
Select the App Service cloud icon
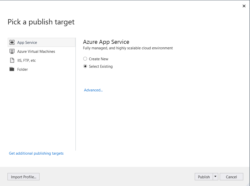(12, 42)
